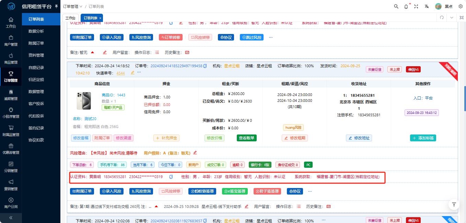The width and height of the screenshot is (466, 223).
Task: Switch to the 工作台 tab
Action: click(x=70, y=18)
